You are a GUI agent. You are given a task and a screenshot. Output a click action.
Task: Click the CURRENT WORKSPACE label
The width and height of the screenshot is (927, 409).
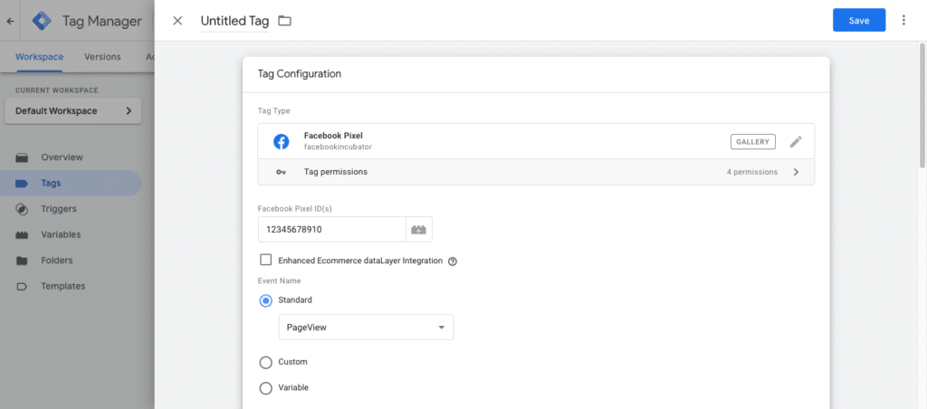coord(57,90)
